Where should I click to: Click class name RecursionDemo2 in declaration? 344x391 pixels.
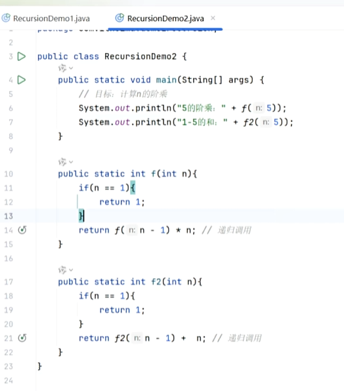[x=140, y=56]
